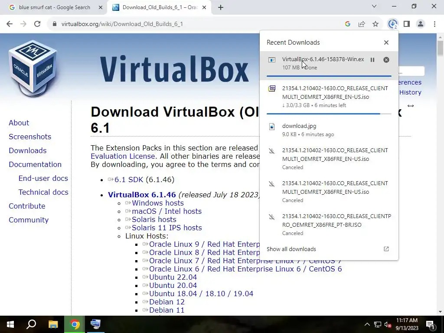The height and width of the screenshot is (333, 444).
Task: Open End-user docs link
Action: 43,178
